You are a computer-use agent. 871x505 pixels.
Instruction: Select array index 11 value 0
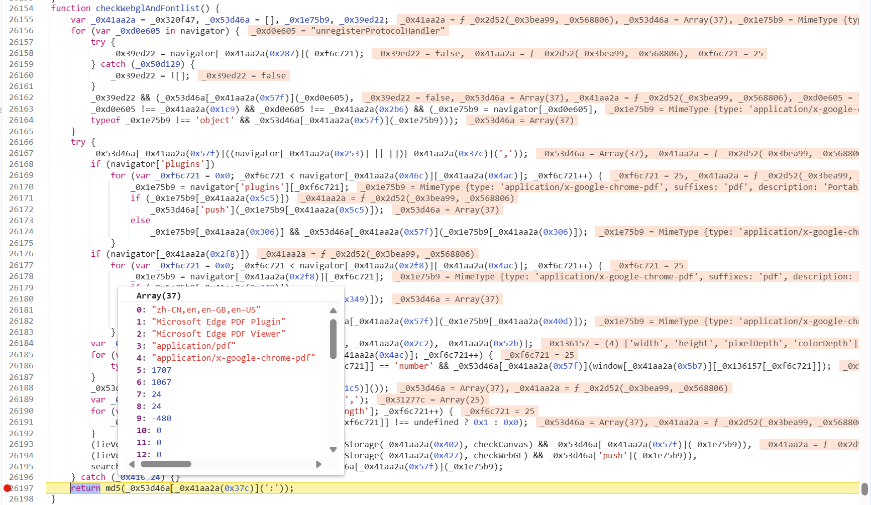point(159,443)
